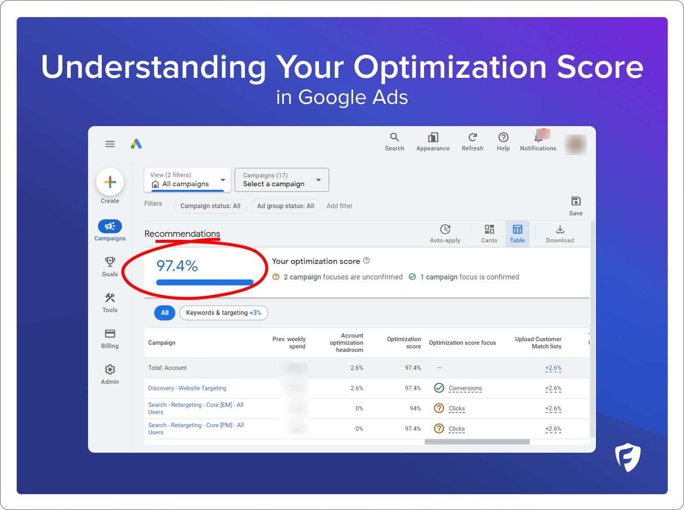Edit the Campaign status: All filter

tap(210, 206)
